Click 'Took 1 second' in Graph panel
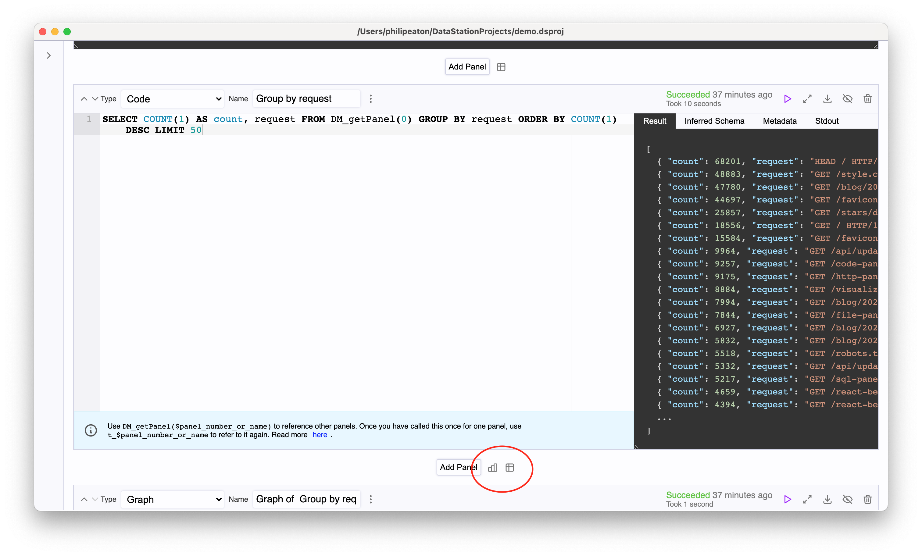 pos(690,504)
